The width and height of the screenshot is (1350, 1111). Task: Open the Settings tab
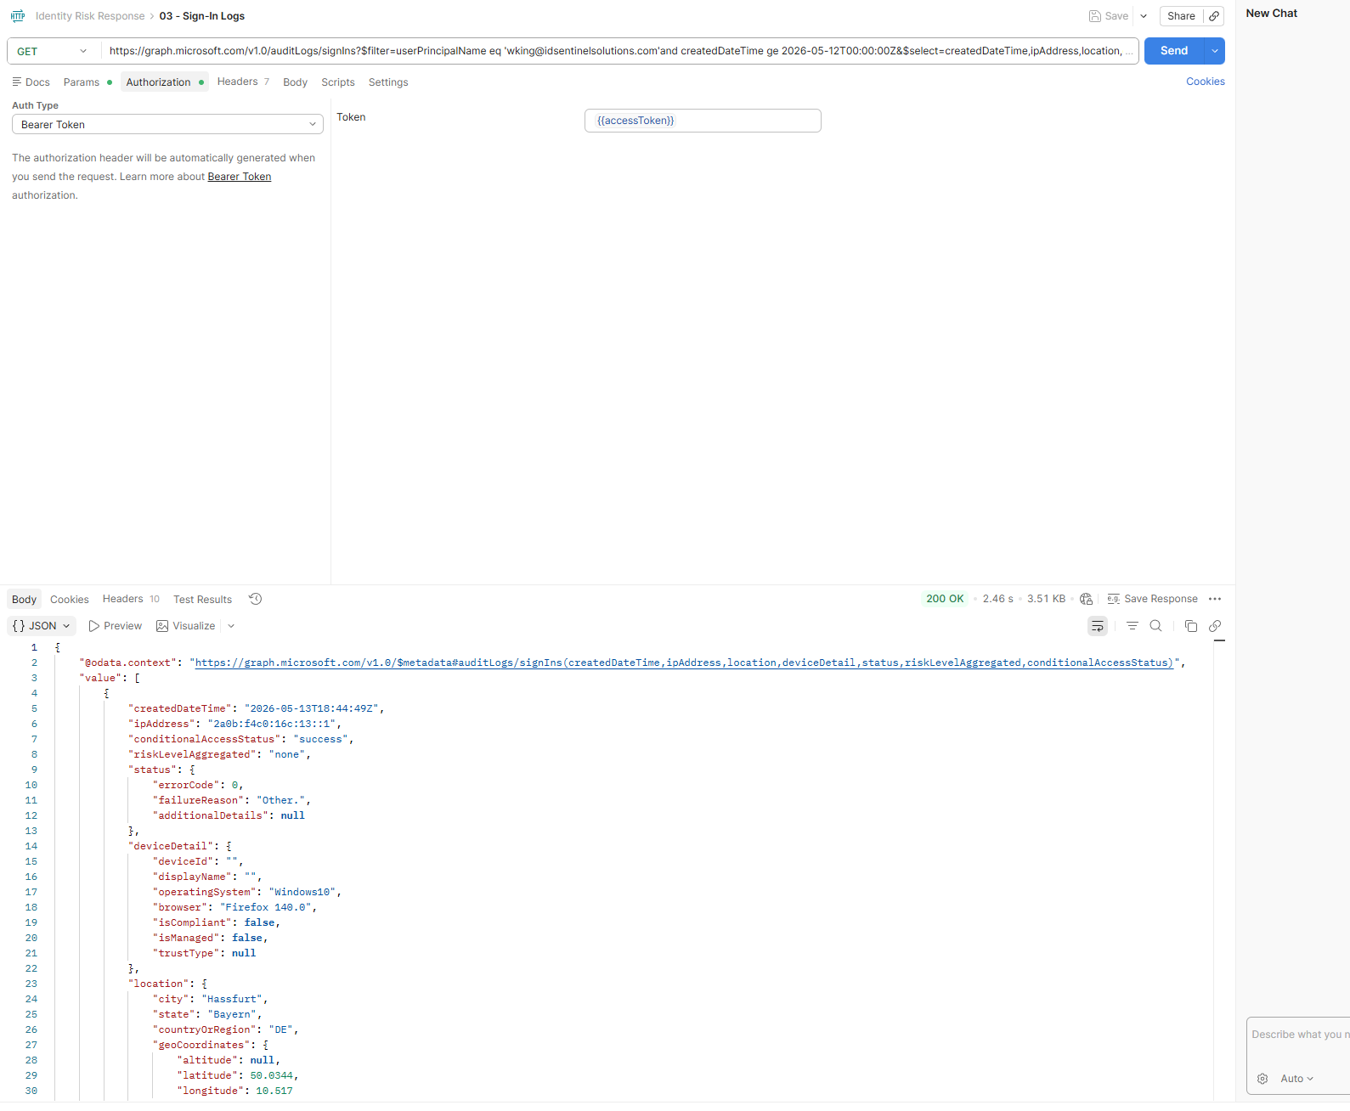[388, 82]
